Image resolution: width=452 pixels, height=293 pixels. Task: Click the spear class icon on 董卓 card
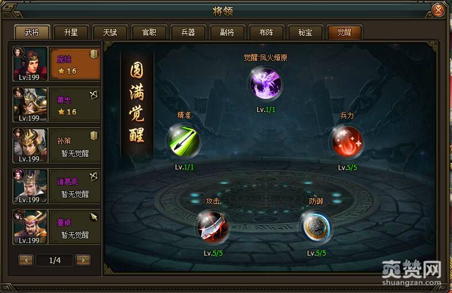(x=94, y=217)
